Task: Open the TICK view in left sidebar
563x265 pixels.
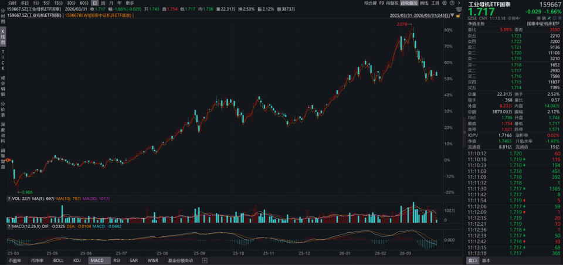Action: 3,60
